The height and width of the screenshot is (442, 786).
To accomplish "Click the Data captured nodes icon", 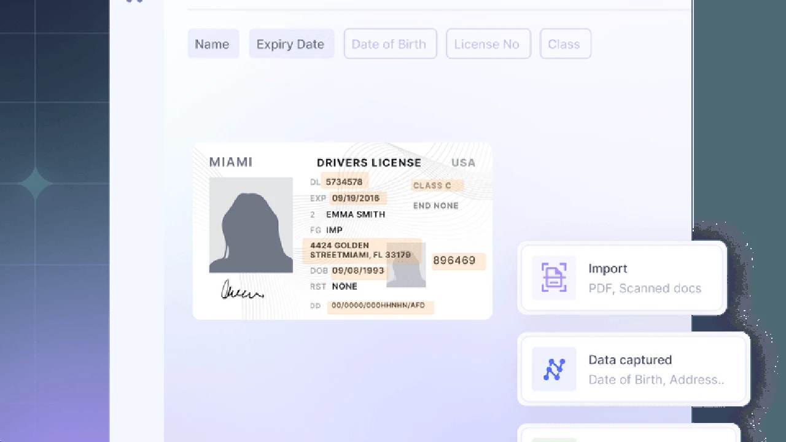I will [553, 370].
